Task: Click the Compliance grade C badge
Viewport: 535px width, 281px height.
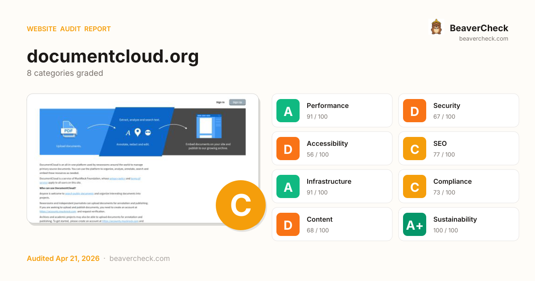Action: 415,186
